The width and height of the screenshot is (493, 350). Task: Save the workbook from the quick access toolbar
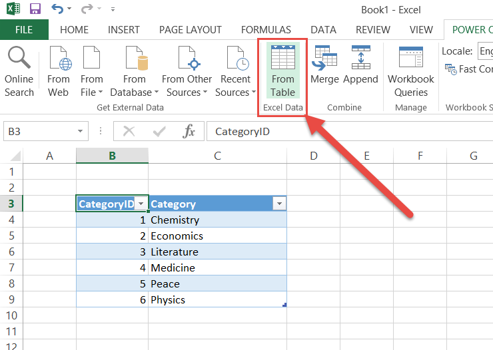tap(35, 9)
